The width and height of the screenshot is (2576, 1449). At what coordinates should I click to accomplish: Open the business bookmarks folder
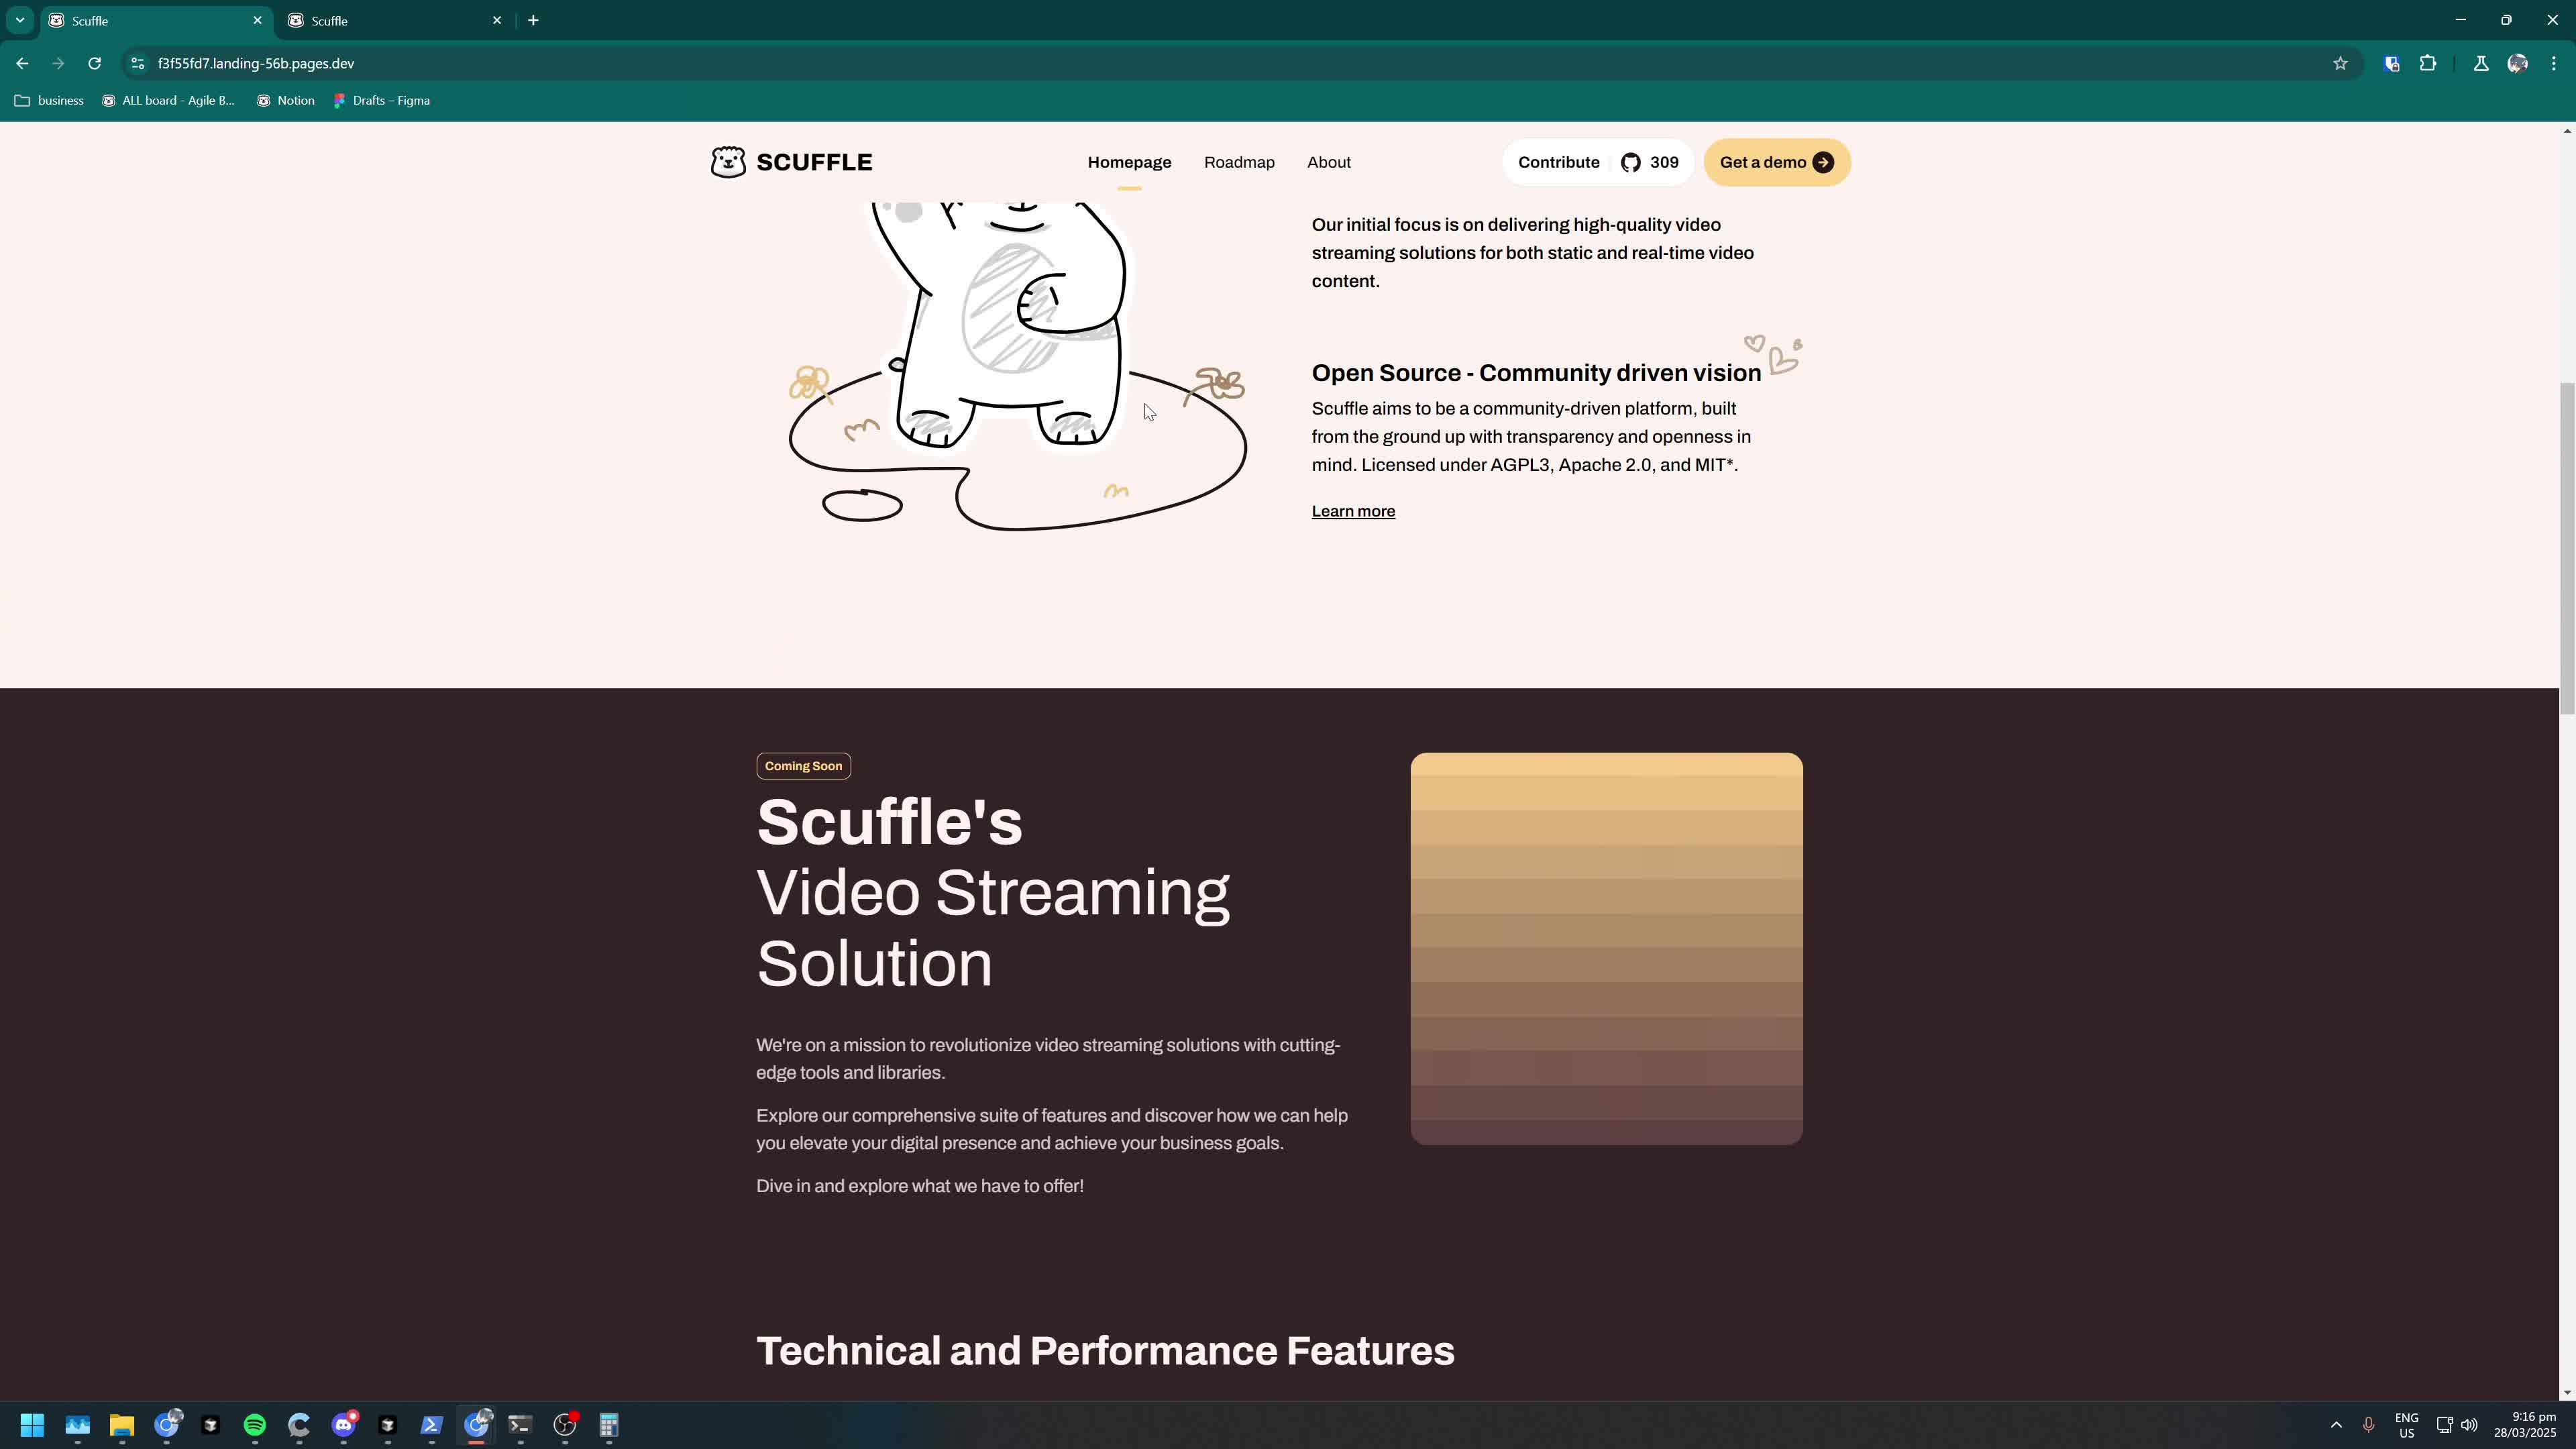tap(49, 100)
